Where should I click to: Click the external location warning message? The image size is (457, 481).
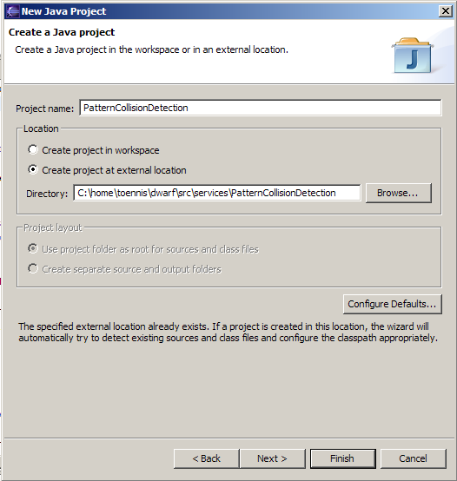pyautogui.click(x=228, y=333)
